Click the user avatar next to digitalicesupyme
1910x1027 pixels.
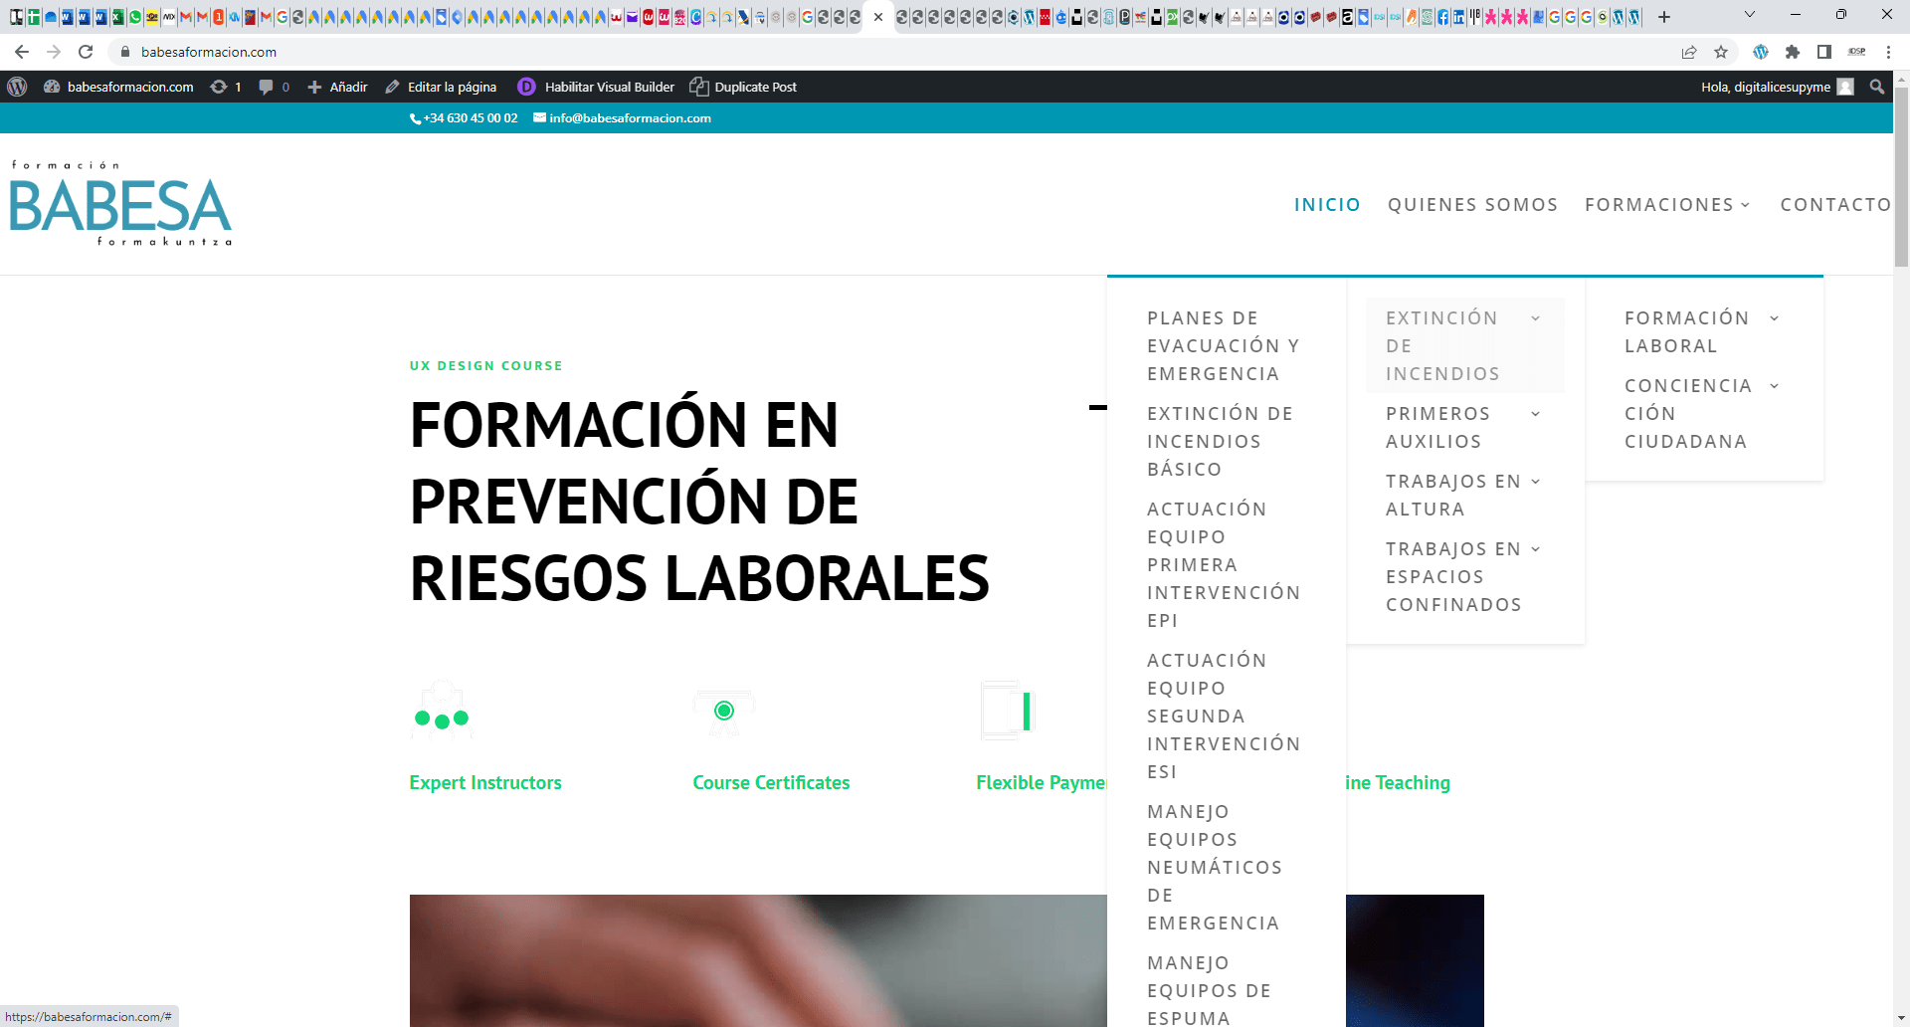tap(1845, 87)
